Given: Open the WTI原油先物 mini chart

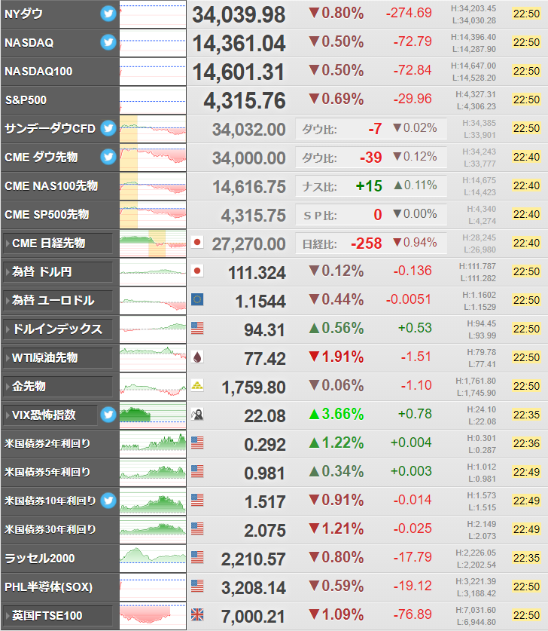Looking at the screenshot, I should tap(153, 358).
